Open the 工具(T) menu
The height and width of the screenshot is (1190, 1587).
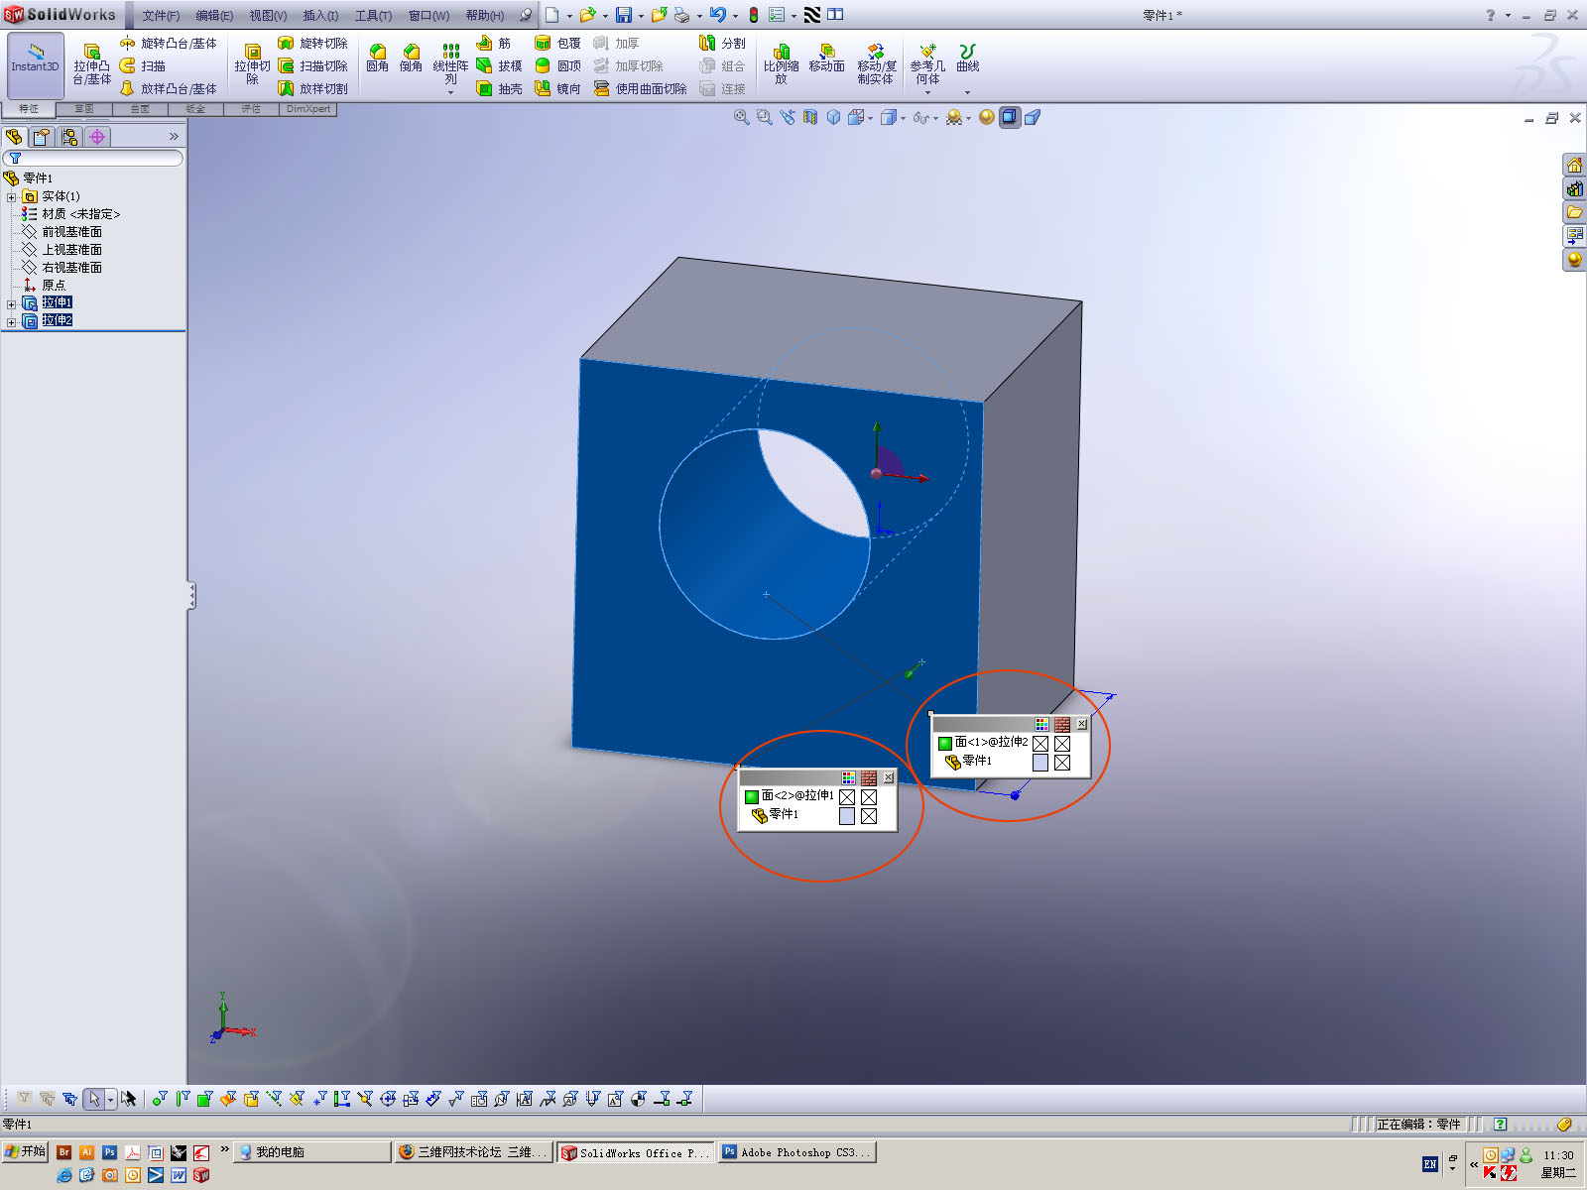[x=373, y=15]
